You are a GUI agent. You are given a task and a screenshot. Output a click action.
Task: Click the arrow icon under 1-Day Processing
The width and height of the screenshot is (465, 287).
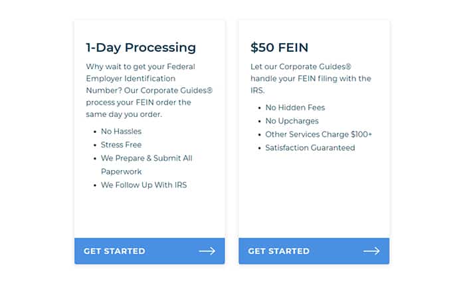pos(207,251)
